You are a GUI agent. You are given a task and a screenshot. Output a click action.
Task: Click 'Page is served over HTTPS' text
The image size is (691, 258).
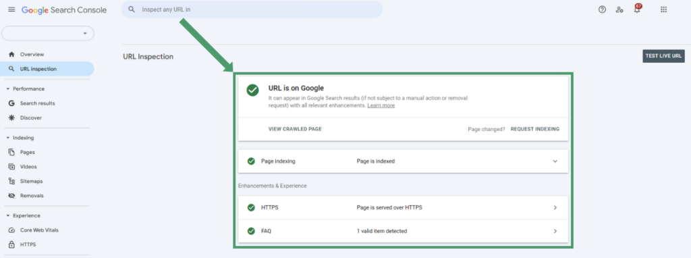(389, 207)
